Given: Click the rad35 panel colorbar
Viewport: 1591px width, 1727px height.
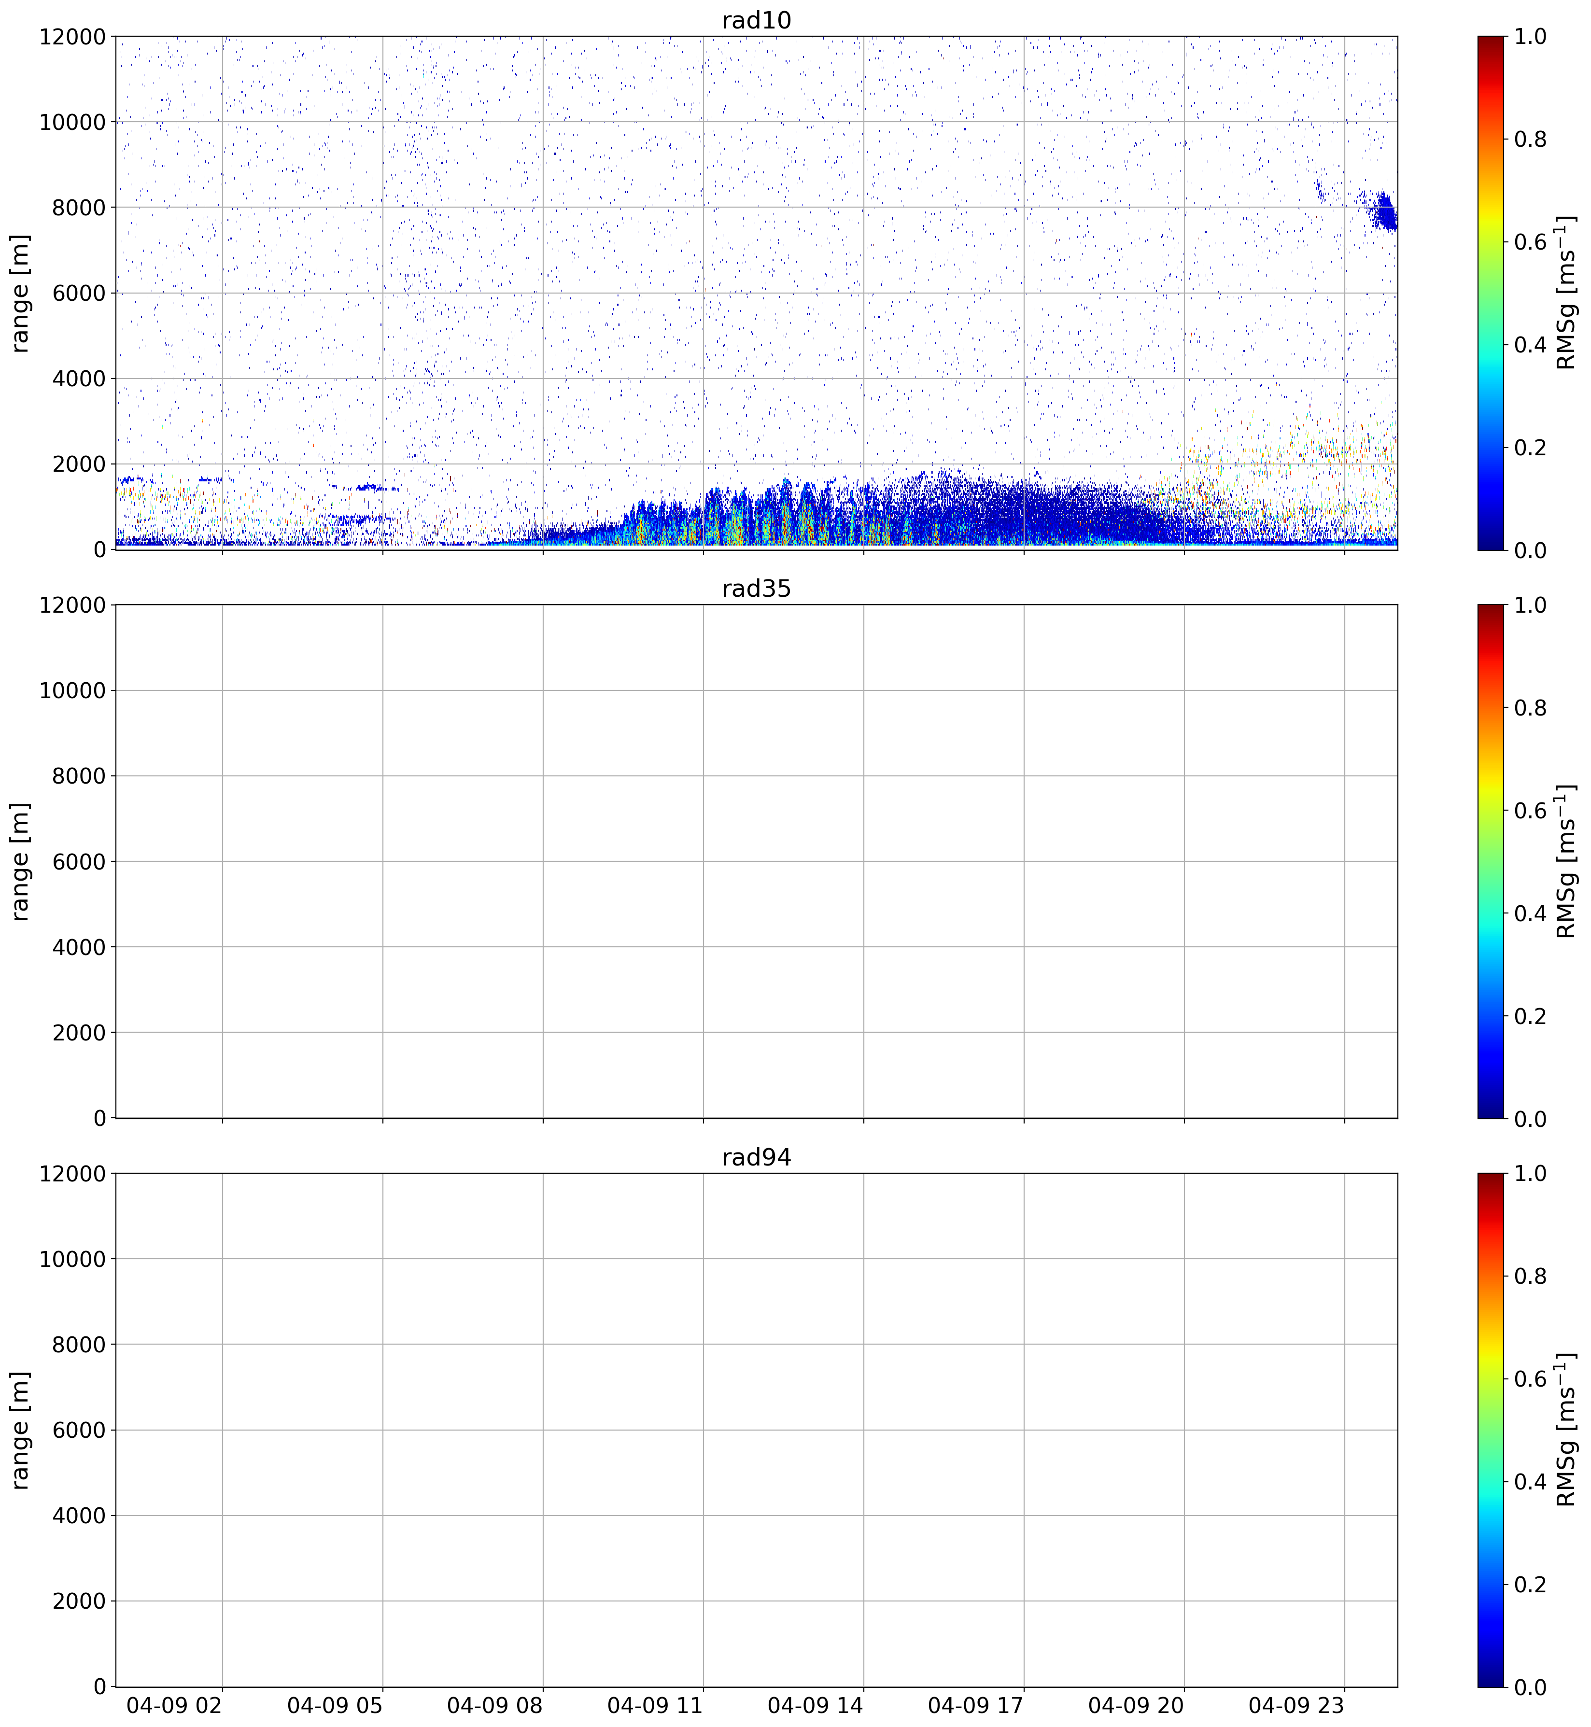Looking at the screenshot, I should (1490, 861).
